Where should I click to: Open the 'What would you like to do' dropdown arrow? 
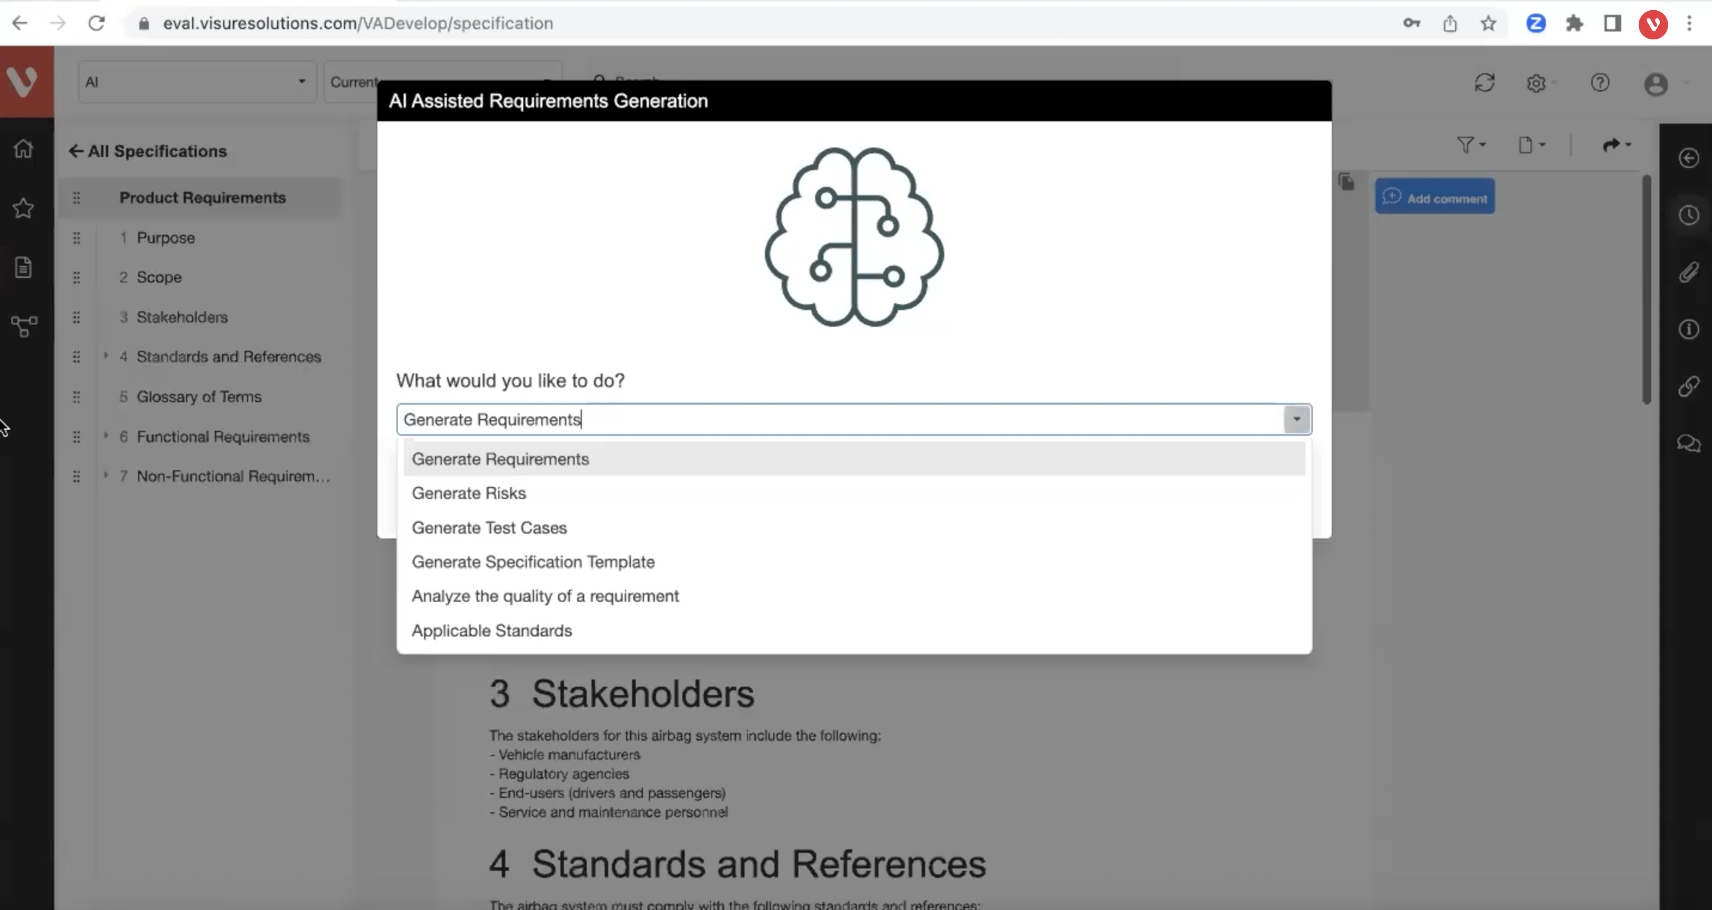pos(1297,419)
